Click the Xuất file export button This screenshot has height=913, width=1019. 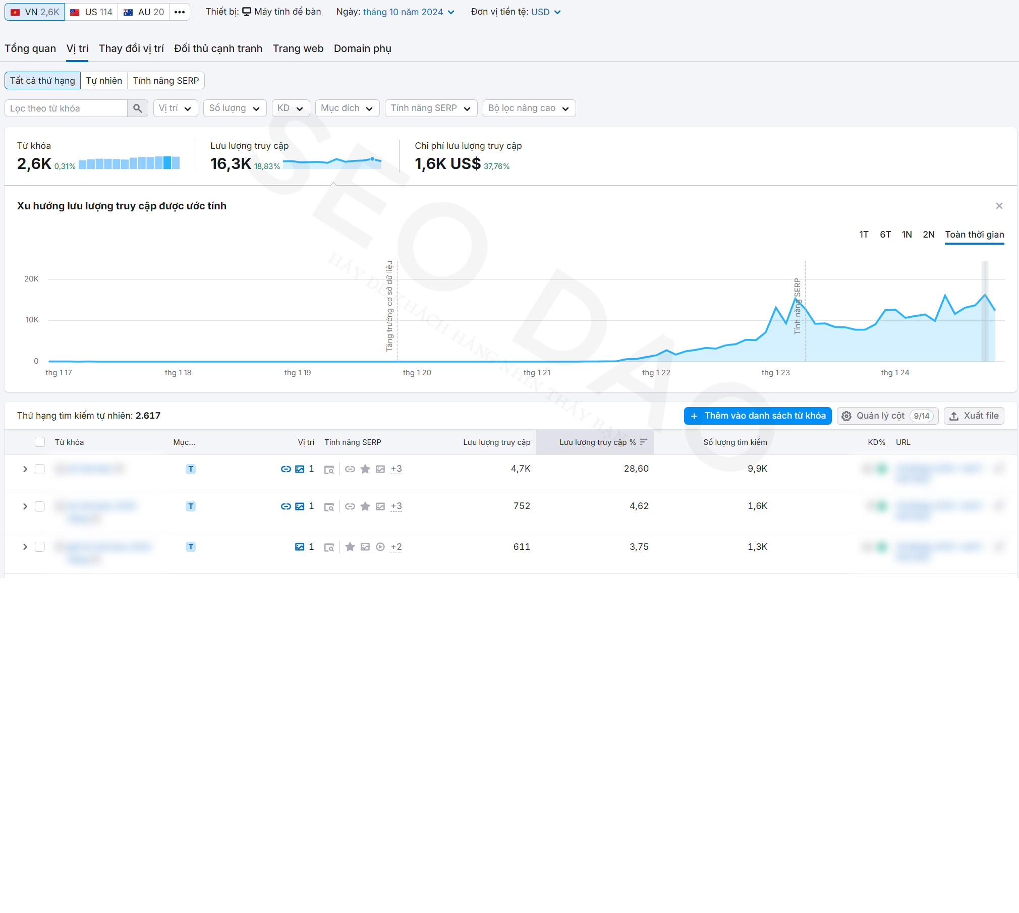coord(974,416)
